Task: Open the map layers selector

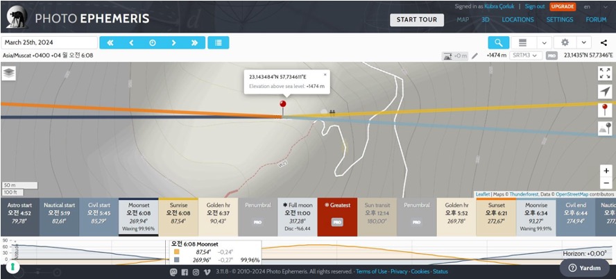Action: tap(9, 73)
